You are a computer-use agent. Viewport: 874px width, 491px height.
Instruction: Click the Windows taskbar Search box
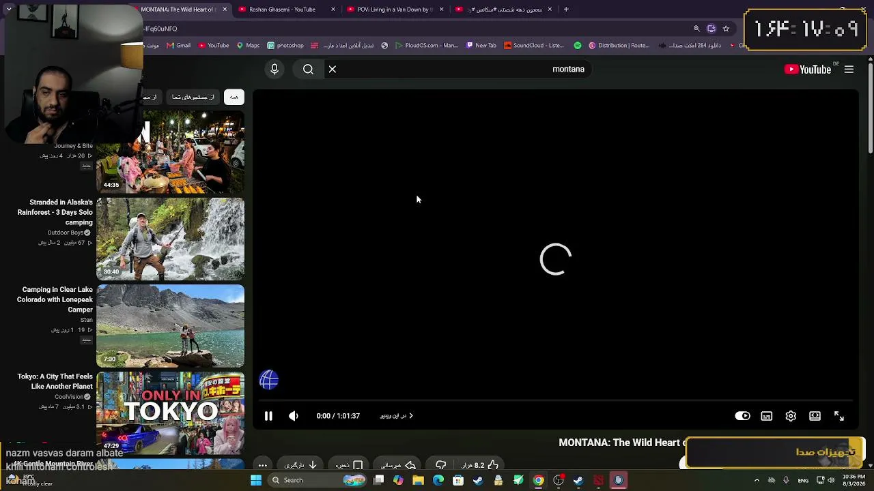click(x=318, y=481)
